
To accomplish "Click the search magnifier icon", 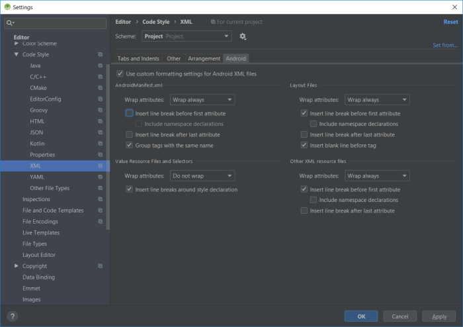I will click(x=10, y=23).
